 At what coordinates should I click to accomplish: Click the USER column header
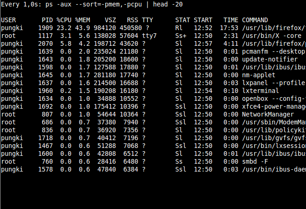click(x=8, y=20)
